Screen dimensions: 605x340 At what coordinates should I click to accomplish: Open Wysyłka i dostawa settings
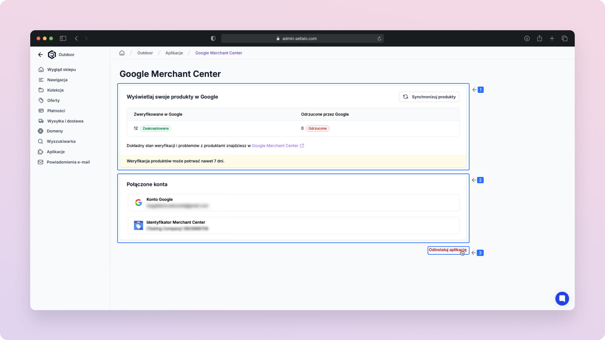(x=65, y=121)
